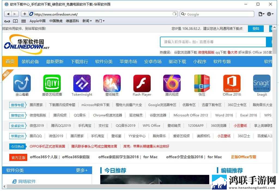
Task: Click the 官方正版 red tag
Action: click(x=18, y=157)
